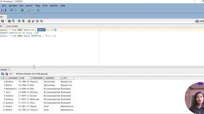This screenshot has width=204, height=114.
Task: Click the presenter webcam thumbnail
Action: pyautogui.click(x=194, y=98)
